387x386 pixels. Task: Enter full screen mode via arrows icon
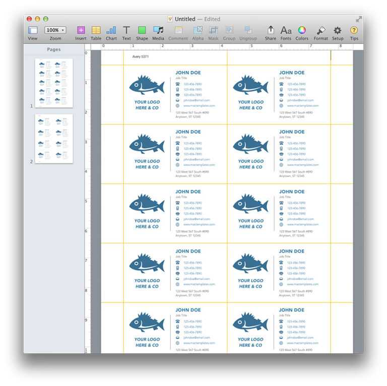pyautogui.click(x=358, y=19)
